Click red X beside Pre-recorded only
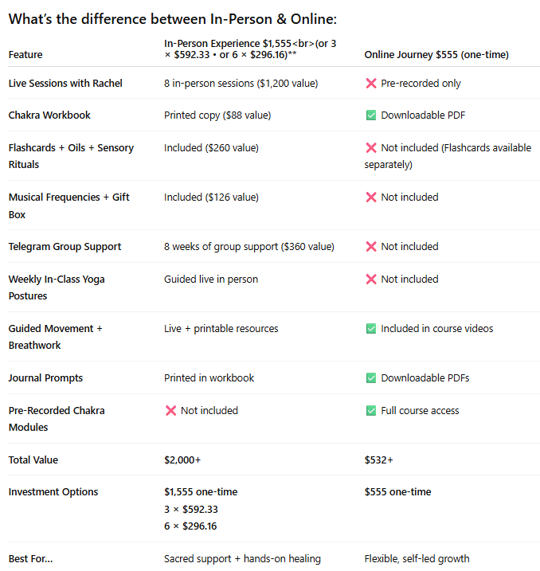 371,84
